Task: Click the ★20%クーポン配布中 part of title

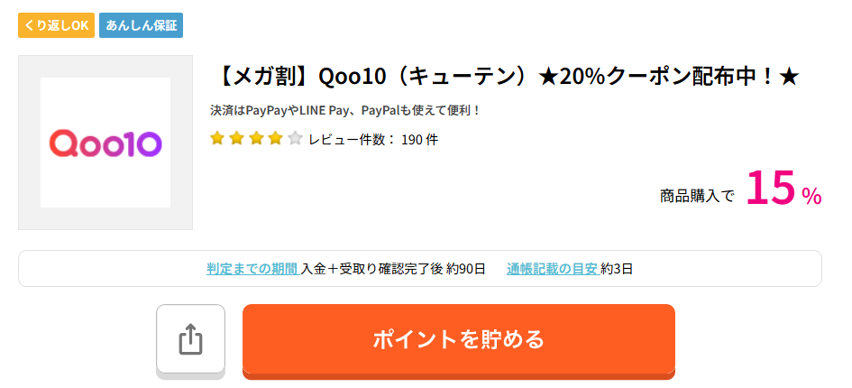Action: 668,78
